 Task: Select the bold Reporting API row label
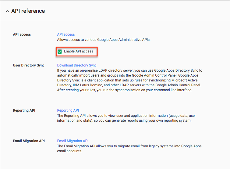click(x=24, y=110)
